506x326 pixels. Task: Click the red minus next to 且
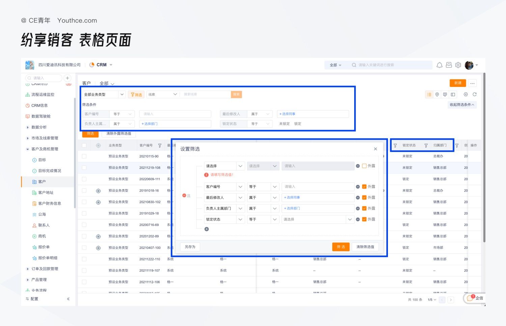point(184,195)
